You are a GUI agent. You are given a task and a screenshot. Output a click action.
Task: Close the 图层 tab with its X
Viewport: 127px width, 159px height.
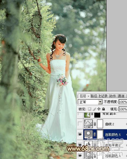pos(88,96)
